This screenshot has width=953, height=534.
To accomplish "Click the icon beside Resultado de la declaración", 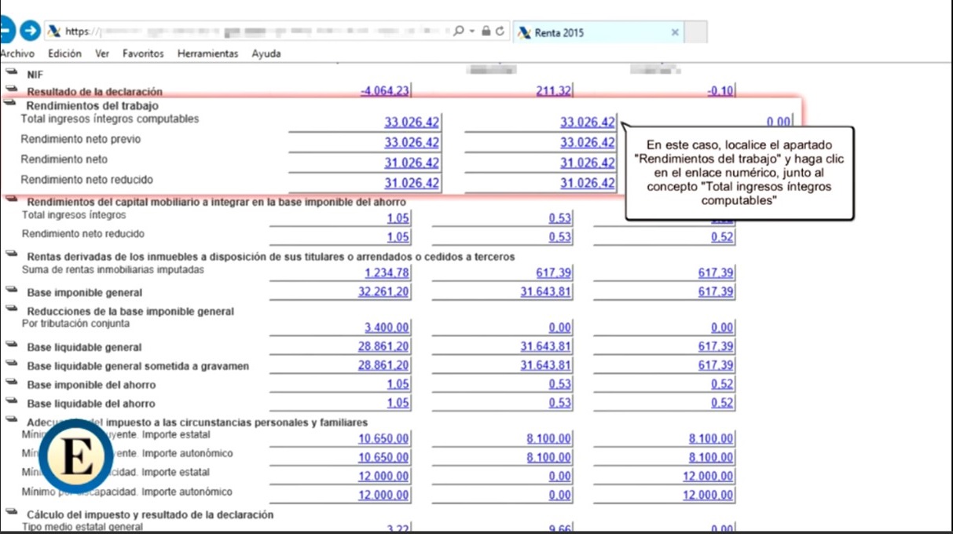I will pyautogui.click(x=11, y=87).
